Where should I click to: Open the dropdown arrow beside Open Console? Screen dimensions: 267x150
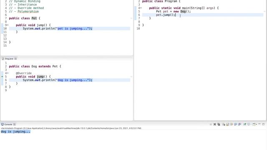pyautogui.click(x=257, y=124)
